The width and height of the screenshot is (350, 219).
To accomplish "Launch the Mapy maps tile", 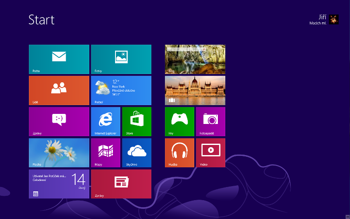I will (105, 152).
